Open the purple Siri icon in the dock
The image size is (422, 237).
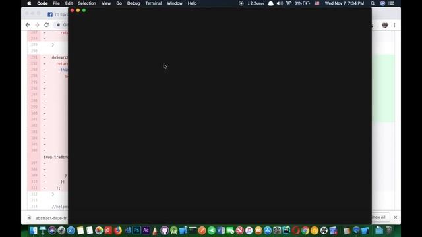point(52,230)
